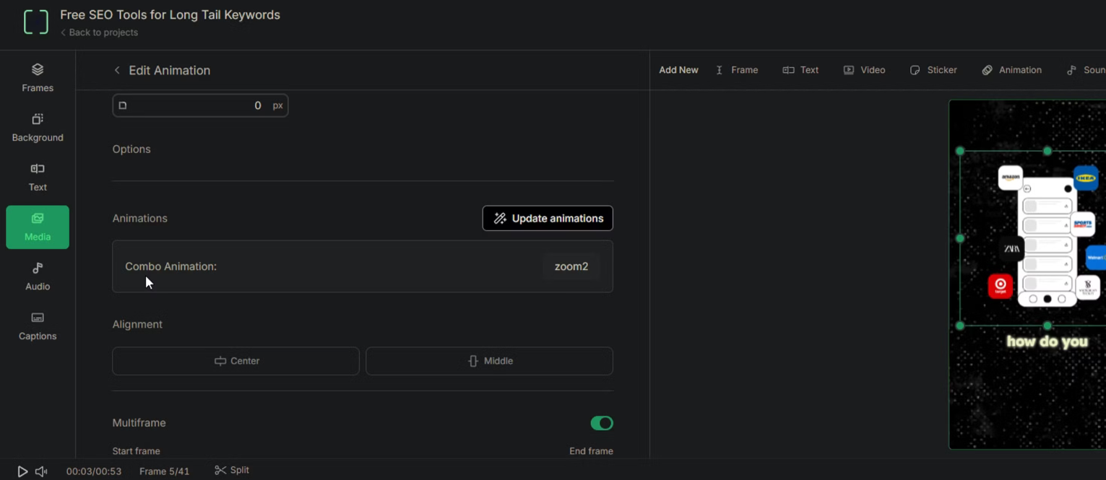Open the zoom2 combo animation selector

[x=571, y=266]
